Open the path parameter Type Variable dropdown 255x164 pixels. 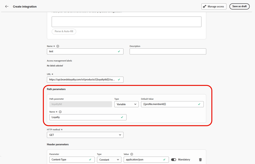[x=126, y=104]
